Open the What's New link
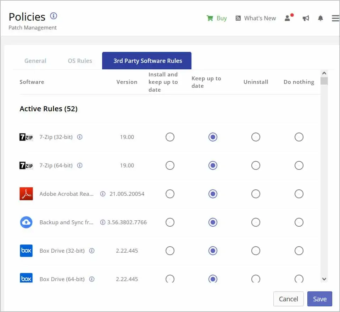340x312 pixels. pyautogui.click(x=260, y=18)
